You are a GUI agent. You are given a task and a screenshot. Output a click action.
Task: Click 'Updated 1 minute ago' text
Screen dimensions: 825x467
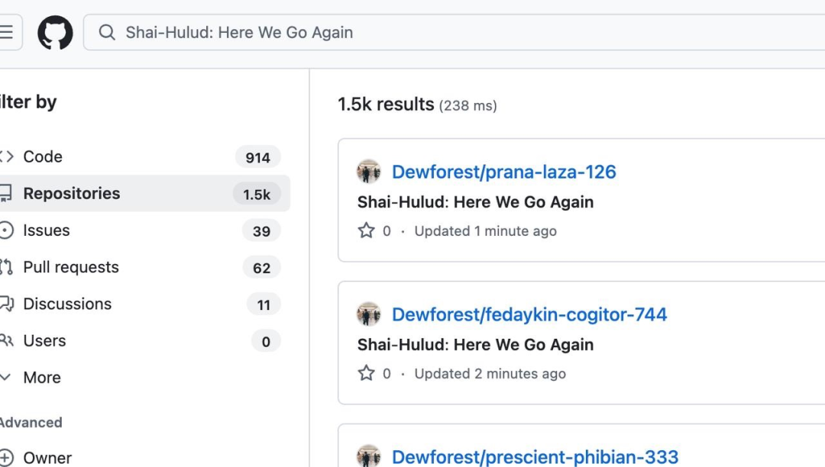[x=485, y=230]
